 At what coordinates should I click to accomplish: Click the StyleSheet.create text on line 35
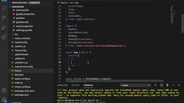(x=98, y=79)
